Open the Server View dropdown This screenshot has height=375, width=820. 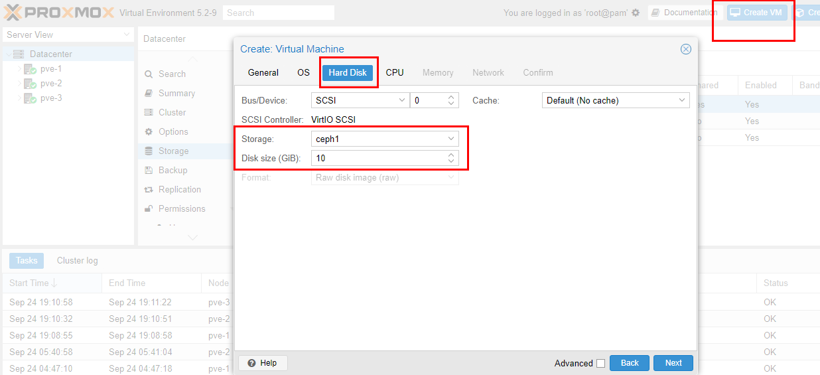[x=68, y=35]
